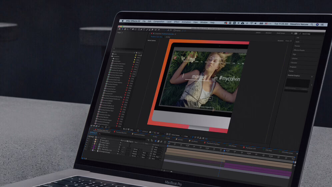Open the Animation menu

(186, 22)
